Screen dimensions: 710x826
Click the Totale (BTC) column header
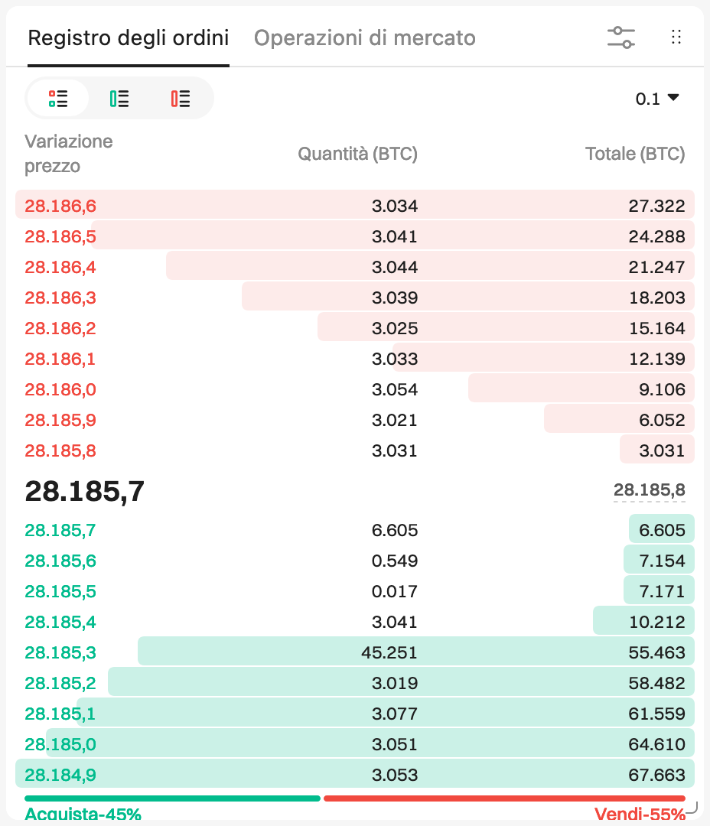point(635,154)
